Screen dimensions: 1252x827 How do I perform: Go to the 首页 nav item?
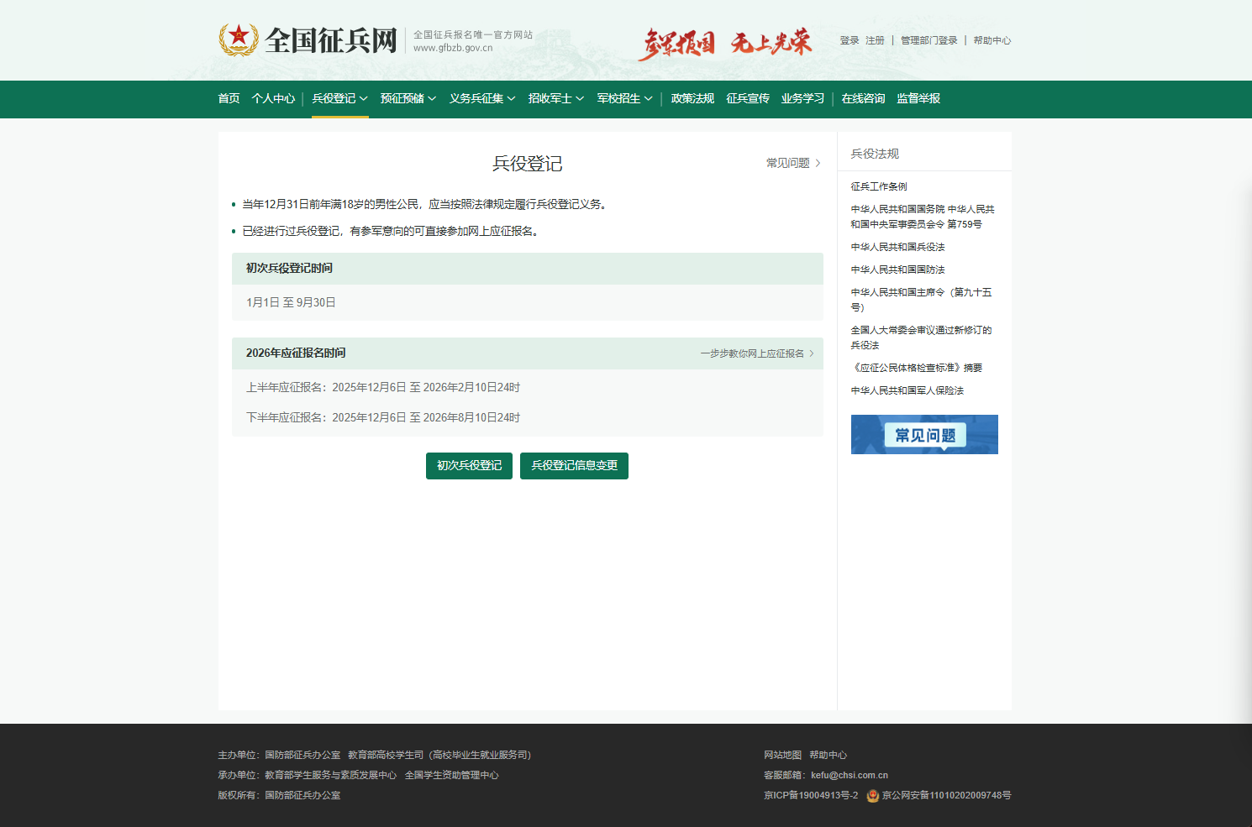pos(229,99)
